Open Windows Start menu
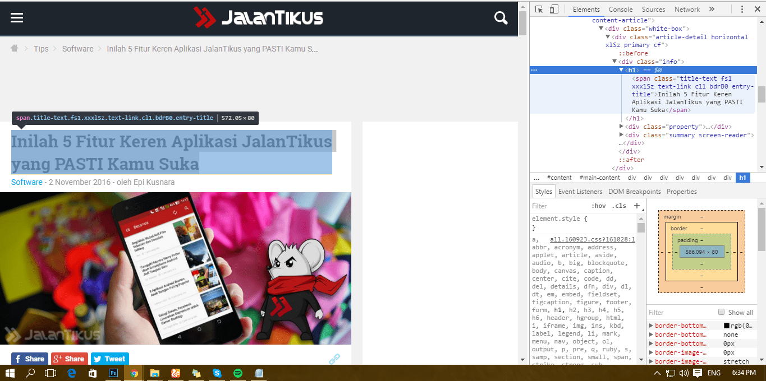The width and height of the screenshot is (766, 381). (10, 373)
